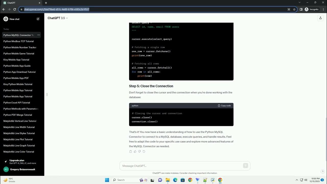Image resolution: width=327 pixels, height=184 pixels.
Task: Open the Chrome three-dot menu
Action: click(323, 9)
